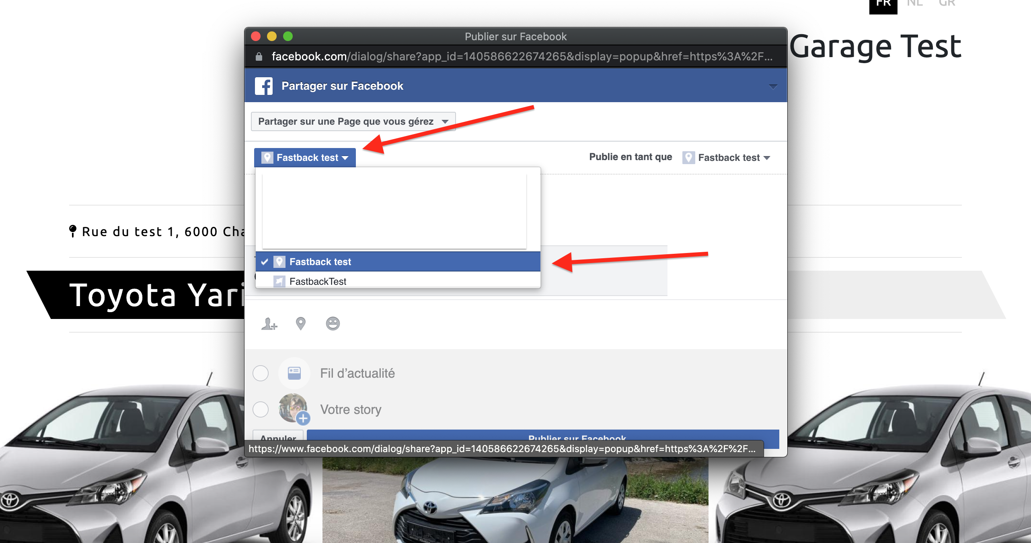This screenshot has height=543, width=1031.
Task: Click the page icon next to FastbackTest option
Action: (x=279, y=281)
